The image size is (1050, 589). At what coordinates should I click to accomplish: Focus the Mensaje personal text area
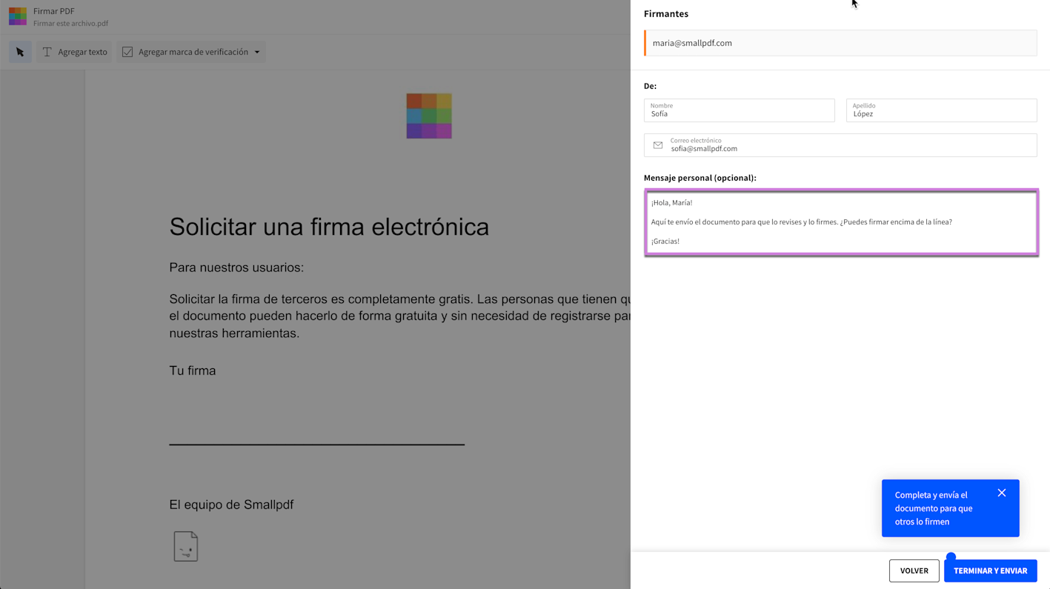(x=841, y=222)
